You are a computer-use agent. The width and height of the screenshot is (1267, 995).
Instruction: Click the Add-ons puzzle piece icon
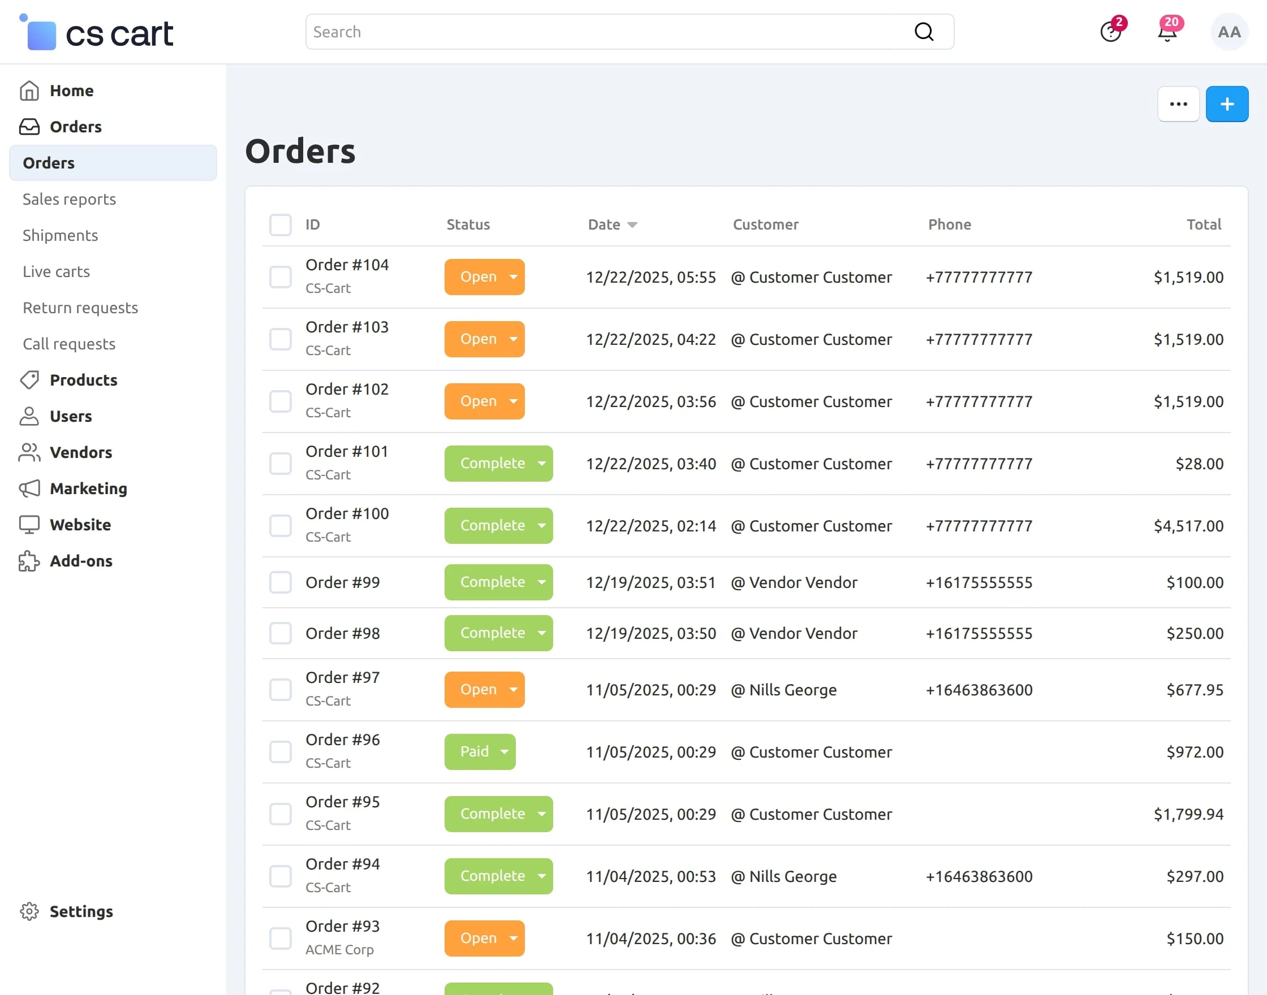[29, 561]
